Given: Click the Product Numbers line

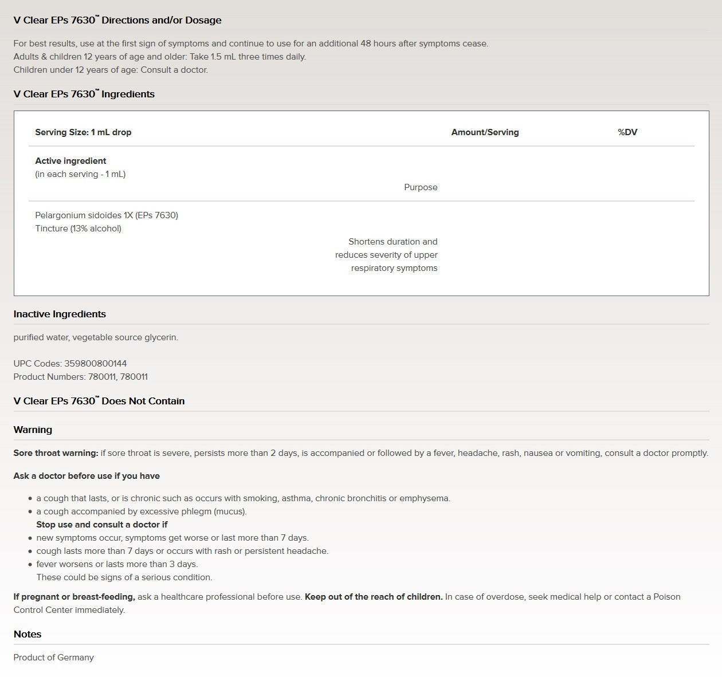Looking at the screenshot, I should 80,377.
